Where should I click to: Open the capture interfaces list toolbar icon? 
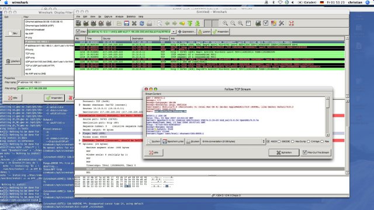pos(78,23)
